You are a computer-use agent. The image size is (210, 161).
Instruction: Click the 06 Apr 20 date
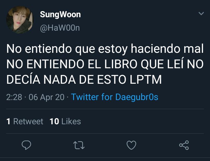[46, 97]
